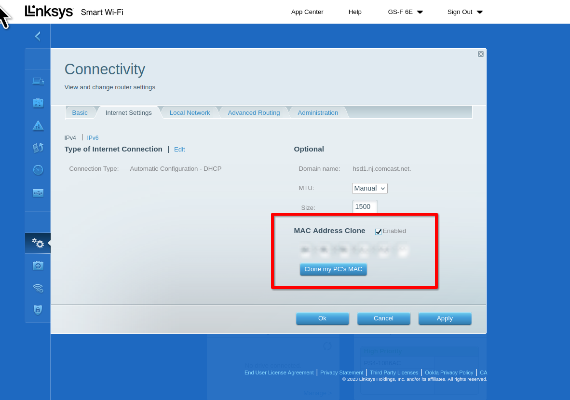Expand the Sign Out menu
Screen dimensions: 570x400
tap(465, 12)
